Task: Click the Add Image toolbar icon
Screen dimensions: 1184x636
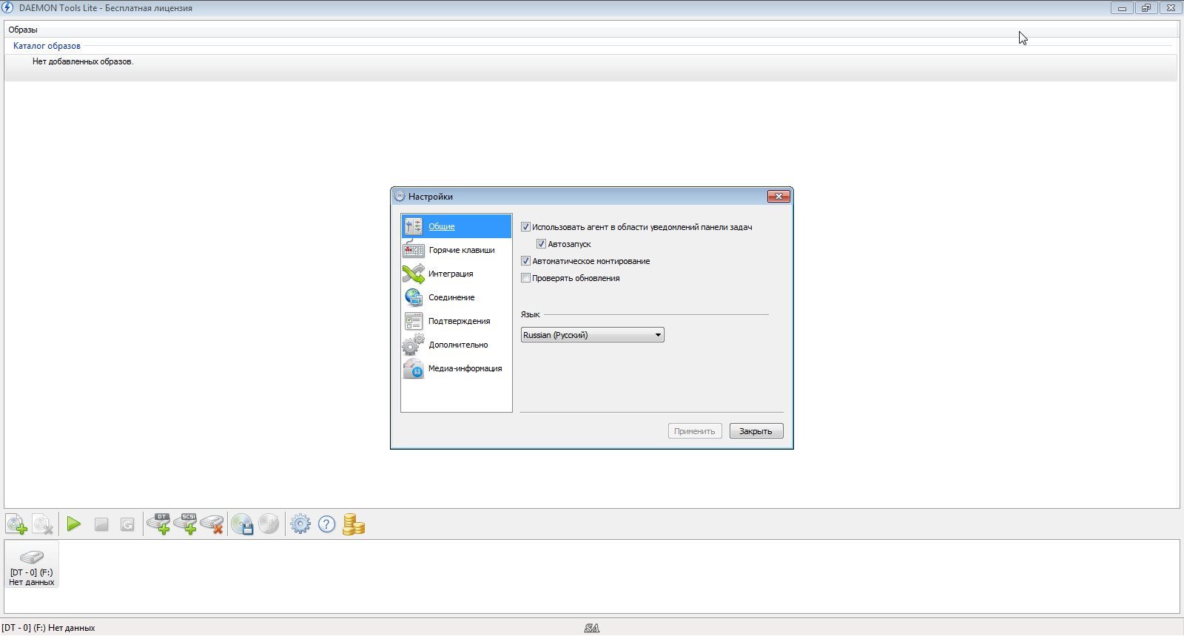Action: coord(16,525)
